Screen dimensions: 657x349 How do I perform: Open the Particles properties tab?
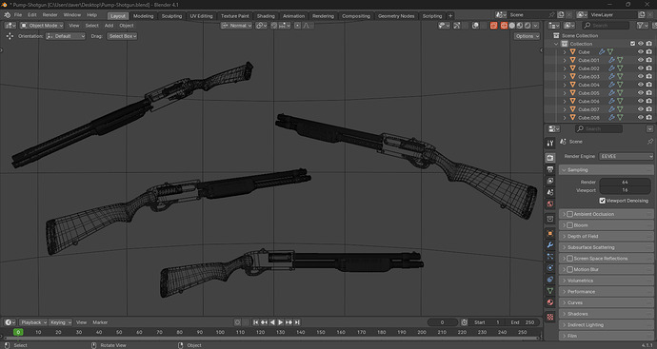click(550, 257)
